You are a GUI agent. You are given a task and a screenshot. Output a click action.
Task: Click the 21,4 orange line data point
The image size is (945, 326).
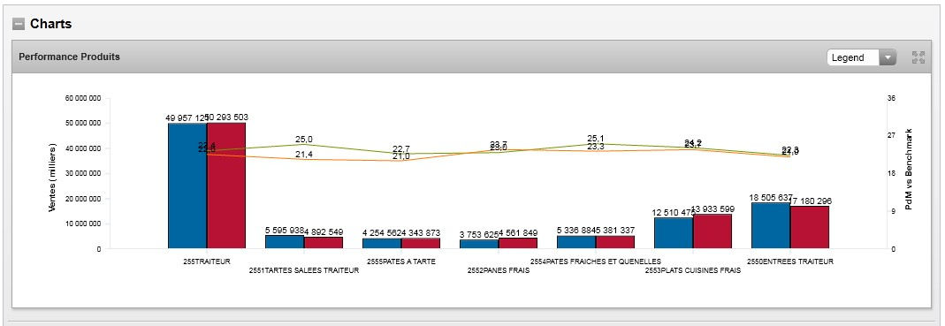tap(304, 159)
